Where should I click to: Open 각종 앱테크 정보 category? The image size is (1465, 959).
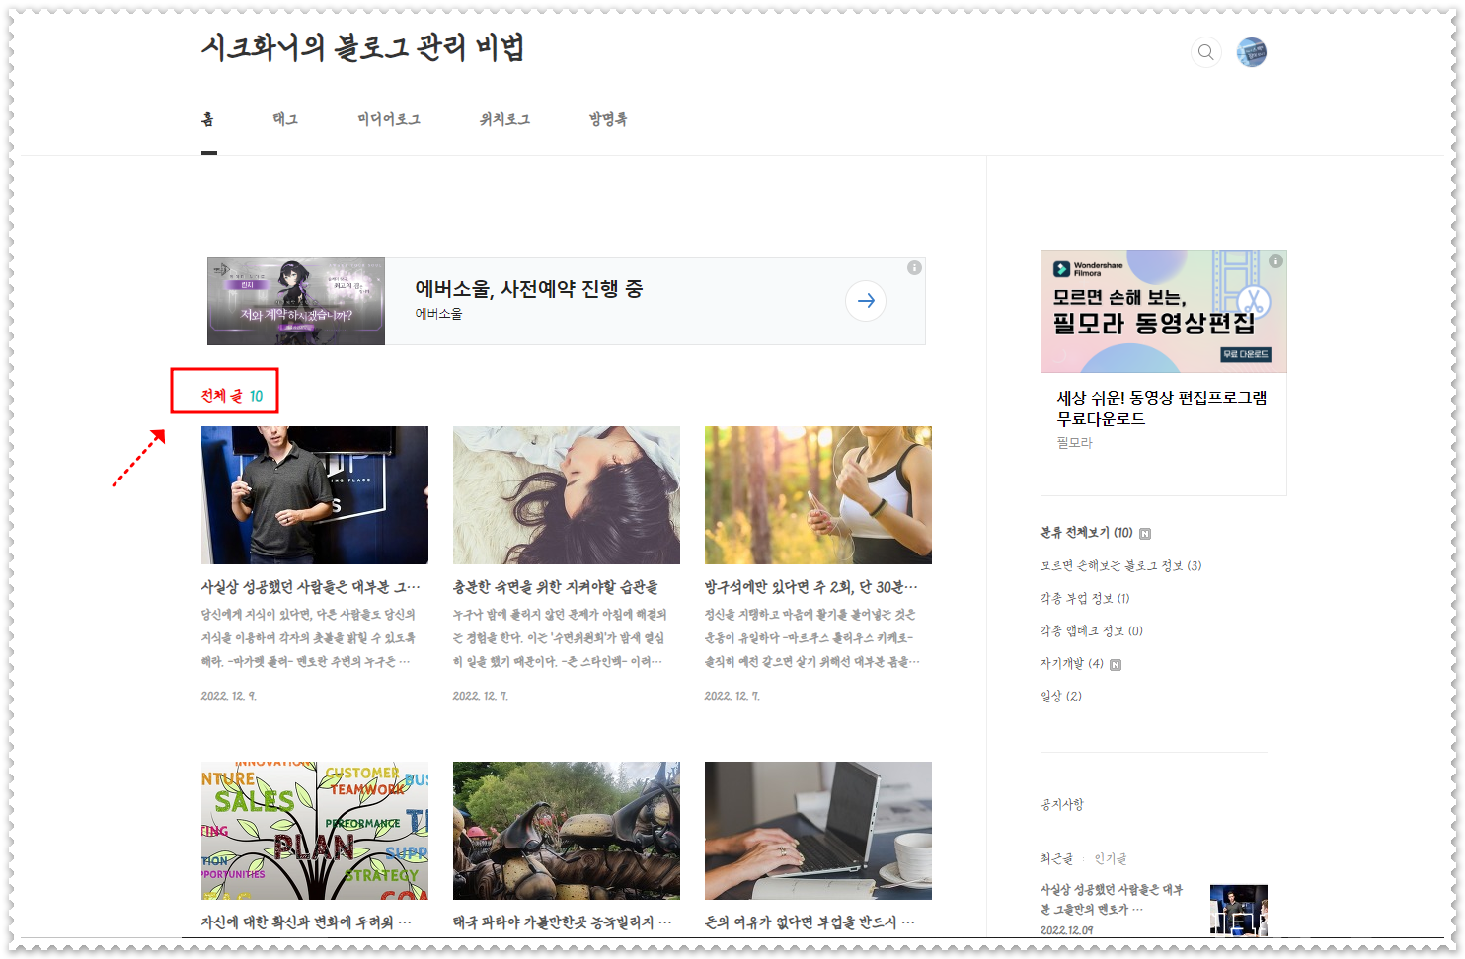click(x=1091, y=630)
